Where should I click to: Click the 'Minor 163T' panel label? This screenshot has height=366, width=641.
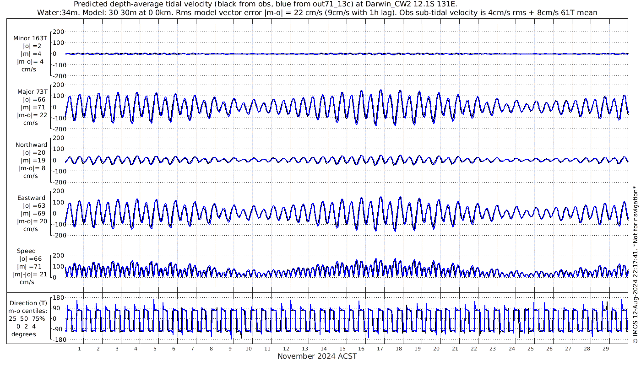[30, 38]
